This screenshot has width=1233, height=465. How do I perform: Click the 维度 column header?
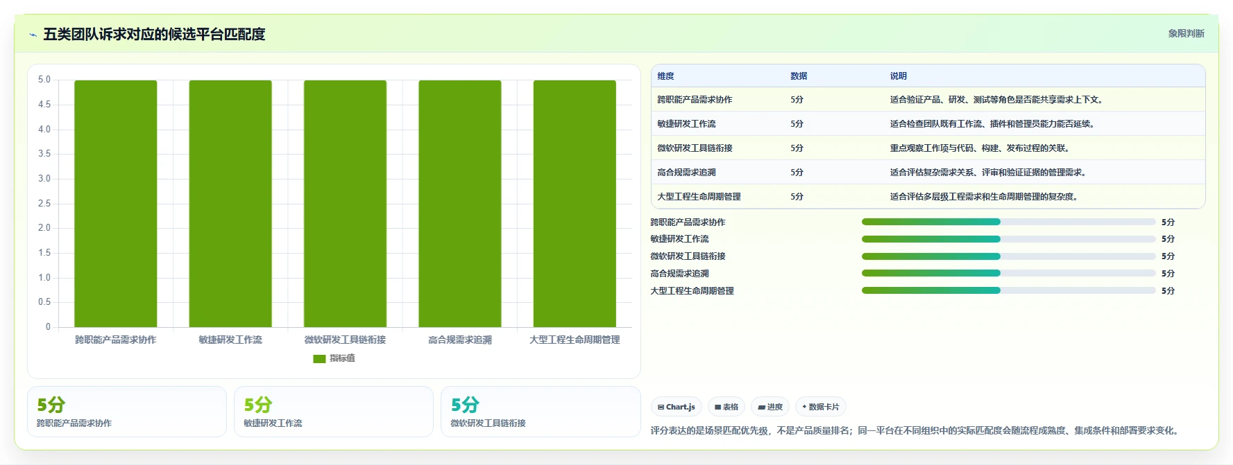click(x=665, y=76)
